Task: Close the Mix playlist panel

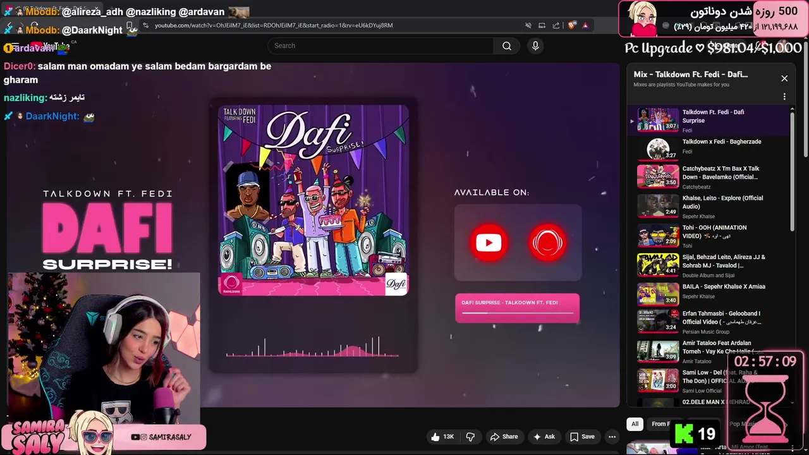Action: pyautogui.click(x=784, y=78)
